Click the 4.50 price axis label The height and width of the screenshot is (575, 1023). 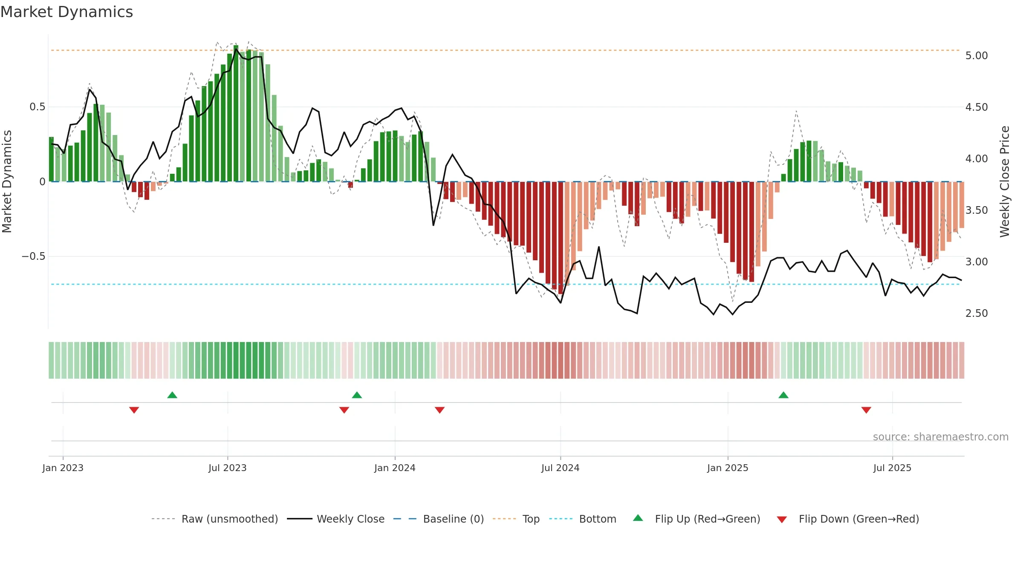(977, 107)
